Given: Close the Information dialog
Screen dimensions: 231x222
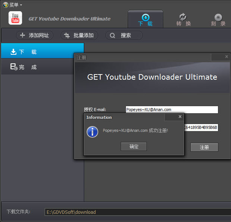Looking at the screenshot, I should [x=180, y=117].
